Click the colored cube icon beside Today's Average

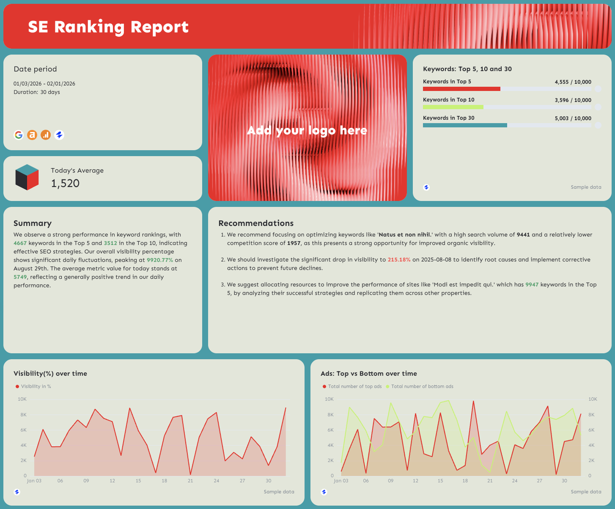pos(27,177)
